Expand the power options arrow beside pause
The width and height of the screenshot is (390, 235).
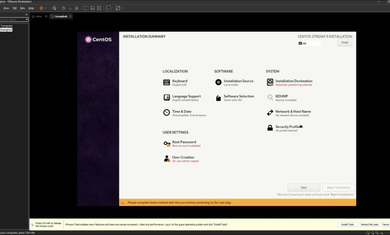pos(46,8)
